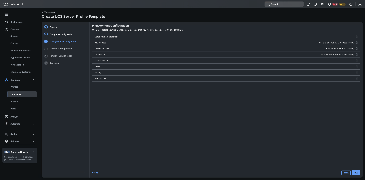
Task: Open Servers in the sidebar
Action: click(14, 36)
